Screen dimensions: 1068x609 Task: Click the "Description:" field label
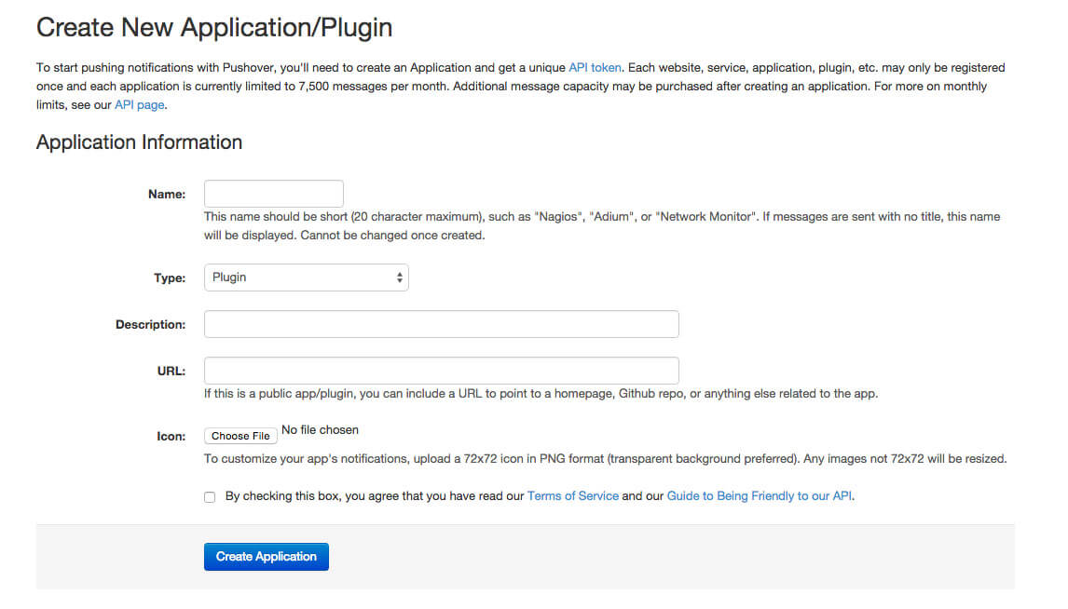pyautogui.click(x=150, y=325)
